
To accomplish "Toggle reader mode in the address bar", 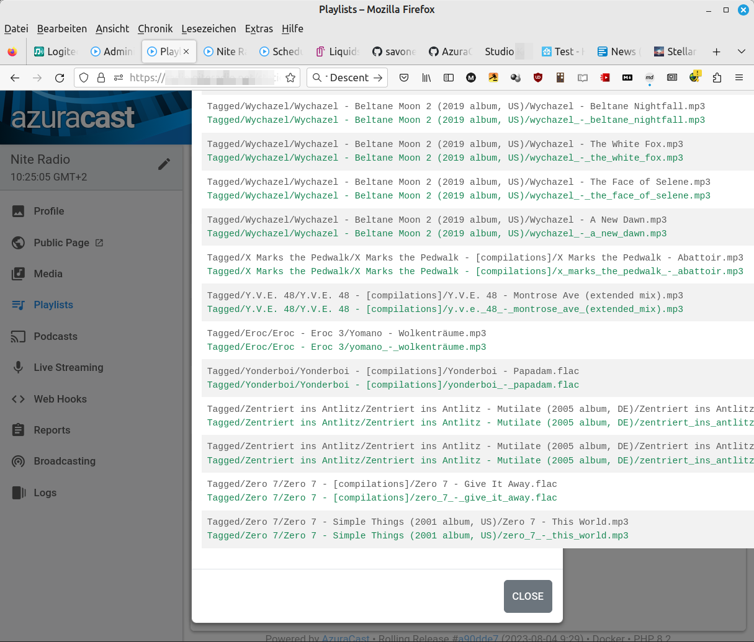I will (583, 78).
